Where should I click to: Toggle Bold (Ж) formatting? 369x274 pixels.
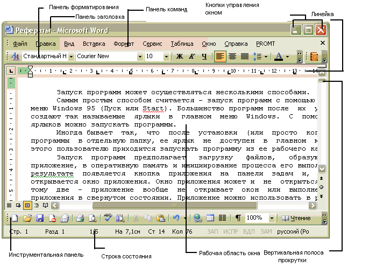pyautogui.click(x=180, y=57)
